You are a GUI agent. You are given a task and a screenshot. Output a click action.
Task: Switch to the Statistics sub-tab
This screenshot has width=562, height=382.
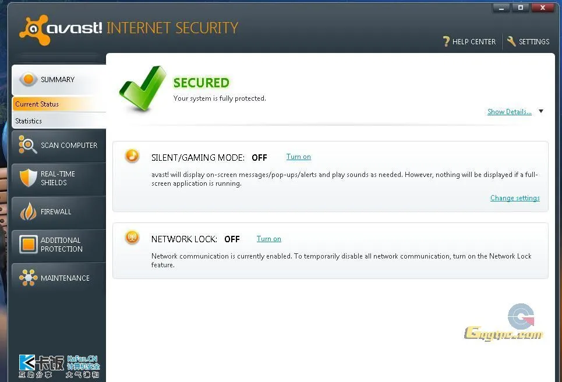29,121
